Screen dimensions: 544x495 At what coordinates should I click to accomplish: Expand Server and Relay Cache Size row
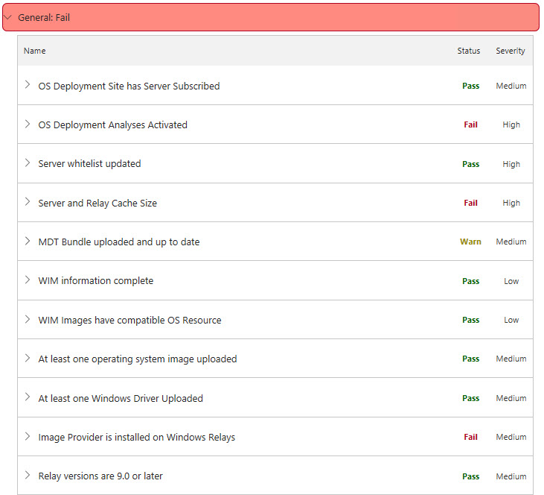click(28, 203)
